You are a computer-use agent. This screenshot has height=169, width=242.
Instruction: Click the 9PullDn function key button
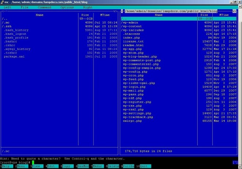128,166
